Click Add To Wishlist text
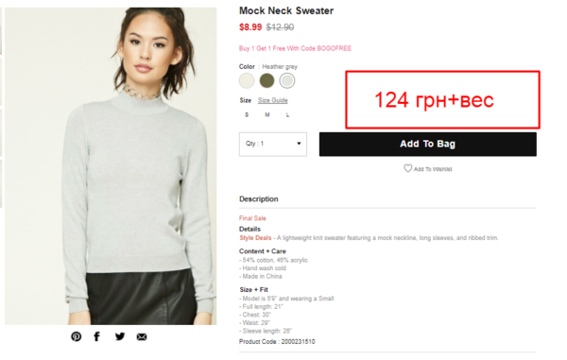Image resolution: width=567 pixels, height=360 pixels. (x=433, y=169)
